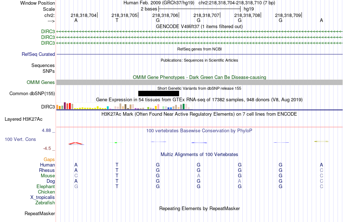
Task: Click the 'RefSeq genes from NCBI' title
Action: pos(200,49)
